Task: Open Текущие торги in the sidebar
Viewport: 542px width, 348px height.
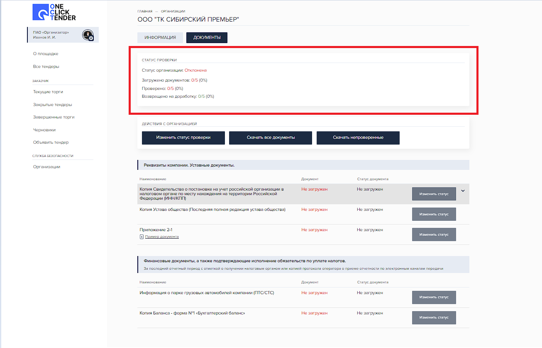Action: tap(48, 92)
